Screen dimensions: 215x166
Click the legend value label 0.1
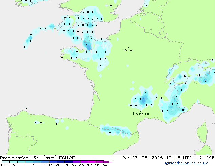tap(4, 165)
